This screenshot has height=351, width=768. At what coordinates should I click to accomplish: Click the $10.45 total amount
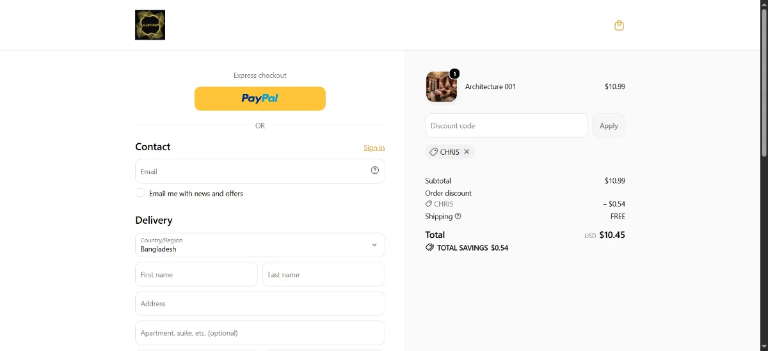[612, 235]
